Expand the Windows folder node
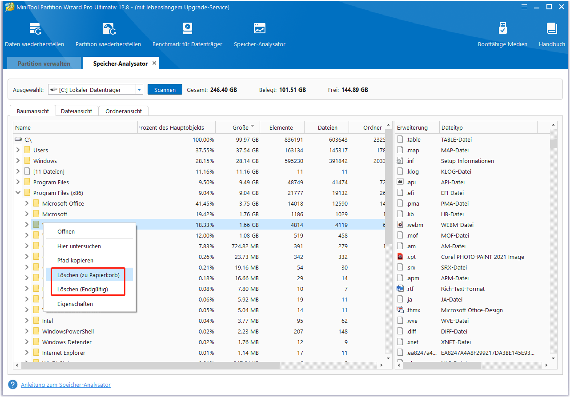570x397 pixels. (x=18, y=161)
